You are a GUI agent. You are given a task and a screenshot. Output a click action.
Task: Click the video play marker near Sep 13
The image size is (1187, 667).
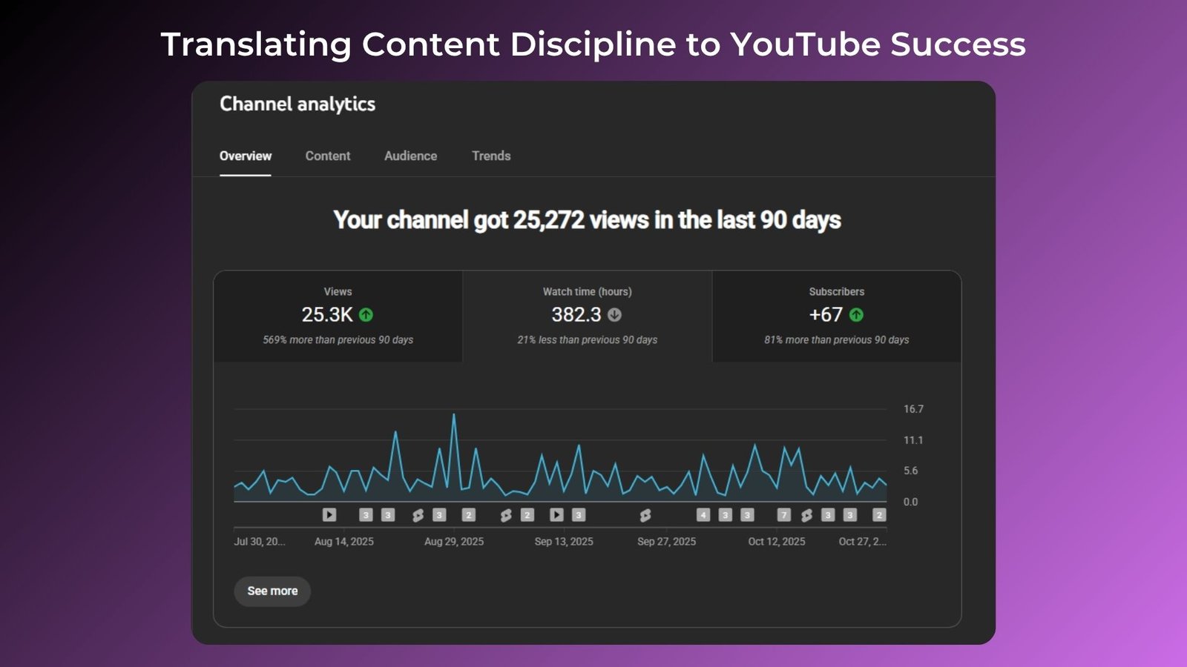556,514
